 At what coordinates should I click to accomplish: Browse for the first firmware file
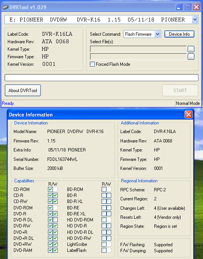click(191, 49)
